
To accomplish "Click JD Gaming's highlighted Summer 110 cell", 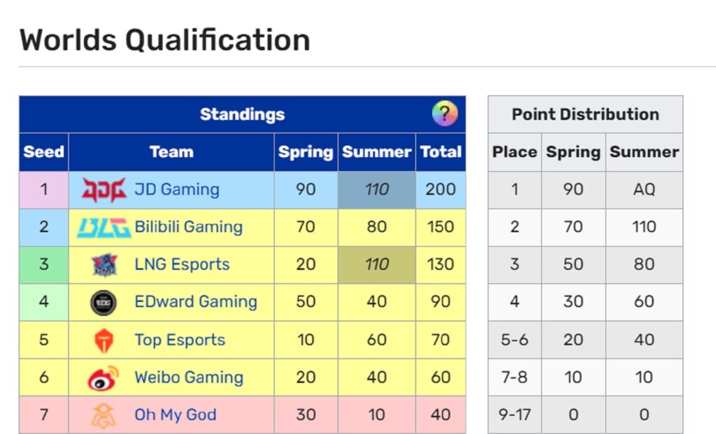I will click(x=377, y=190).
